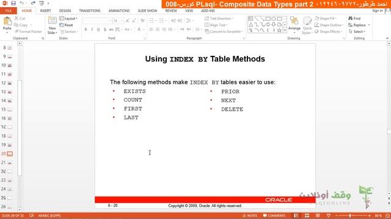Switch to the DESIGN tab
Image resolution: width=391 pixels, height=219 pixels.
(x=65, y=11)
